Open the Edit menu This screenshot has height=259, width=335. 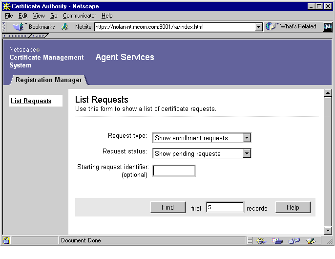[x=23, y=16]
